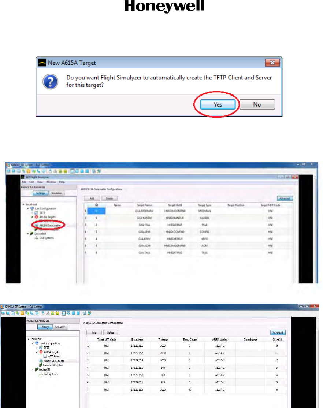
Task: Select Network Adapters in lower tree
Action: (x=53, y=365)
